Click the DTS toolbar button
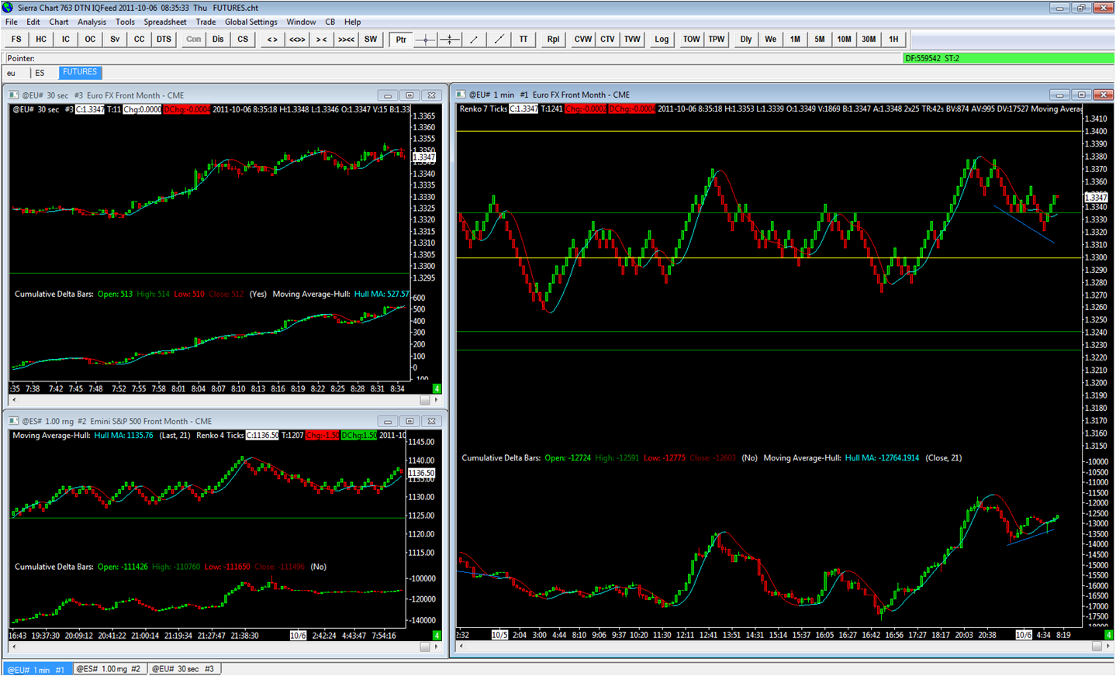1116x676 pixels. pos(164,40)
